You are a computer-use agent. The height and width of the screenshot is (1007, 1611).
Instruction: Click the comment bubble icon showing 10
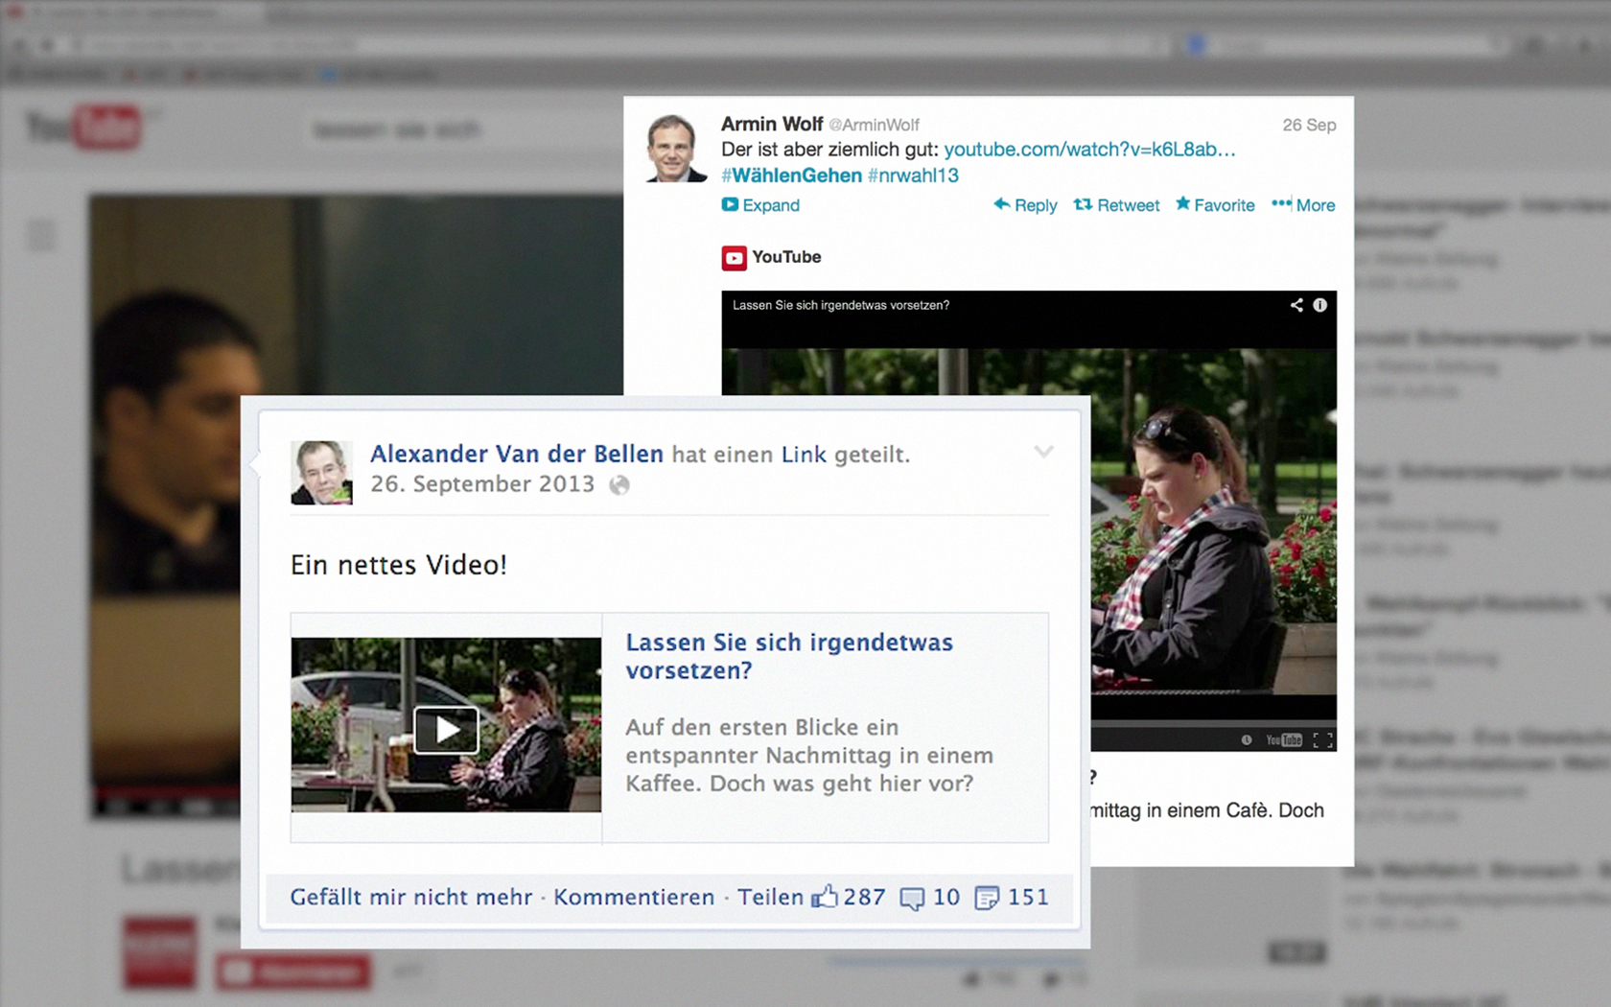click(x=912, y=898)
